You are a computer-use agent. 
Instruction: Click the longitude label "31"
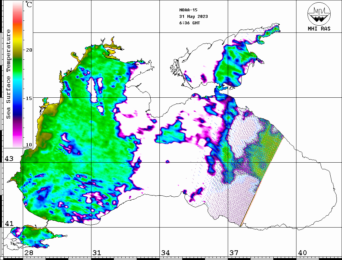(97, 253)
